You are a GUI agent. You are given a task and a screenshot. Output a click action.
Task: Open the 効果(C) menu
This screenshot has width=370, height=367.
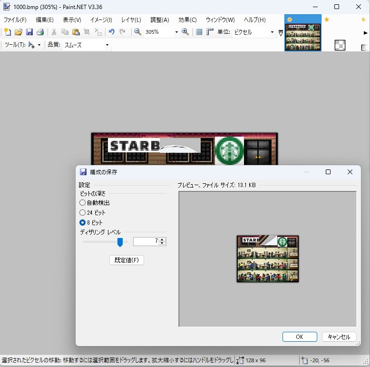click(x=187, y=20)
